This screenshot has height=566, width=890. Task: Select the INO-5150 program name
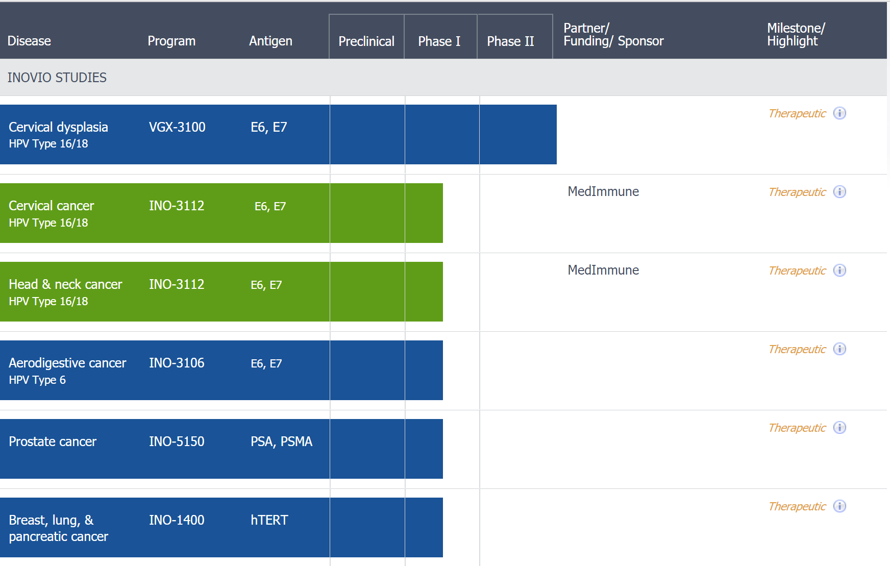pyautogui.click(x=177, y=441)
